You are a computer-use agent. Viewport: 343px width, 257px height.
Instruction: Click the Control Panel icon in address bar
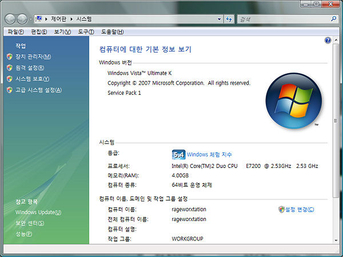click(39, 19)
